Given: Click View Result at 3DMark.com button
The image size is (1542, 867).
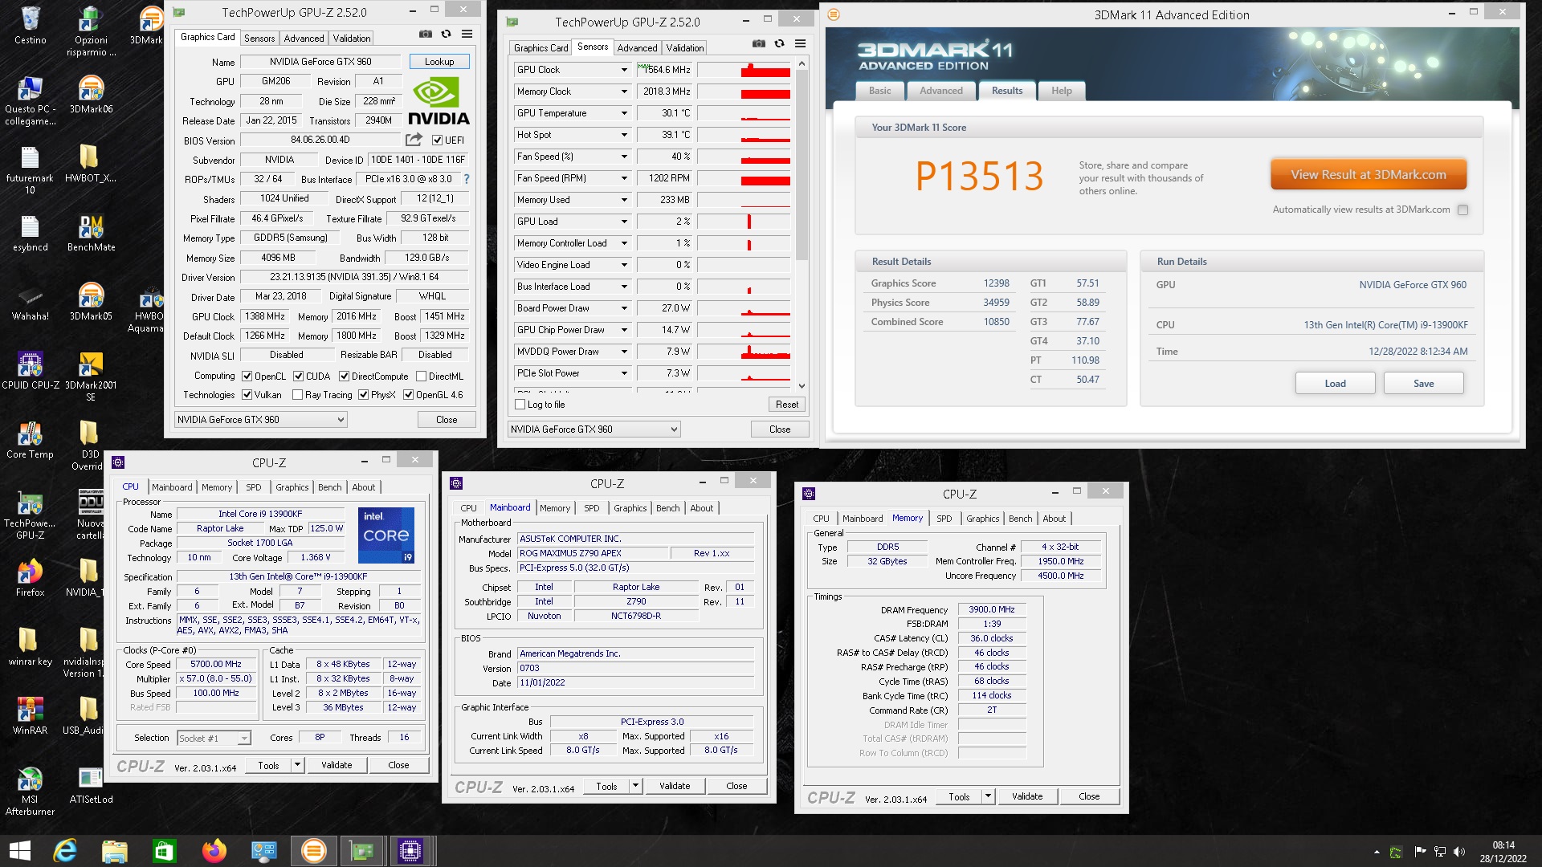Looking at the screenshot, I should (1369, 174).
